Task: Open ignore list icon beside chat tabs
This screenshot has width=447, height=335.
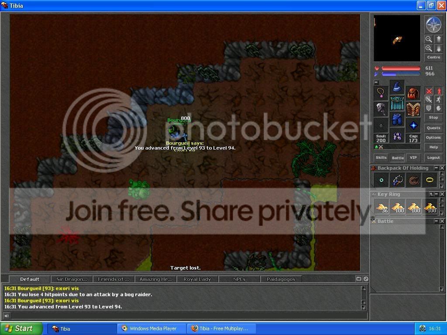Action: [x=366, y=279]
